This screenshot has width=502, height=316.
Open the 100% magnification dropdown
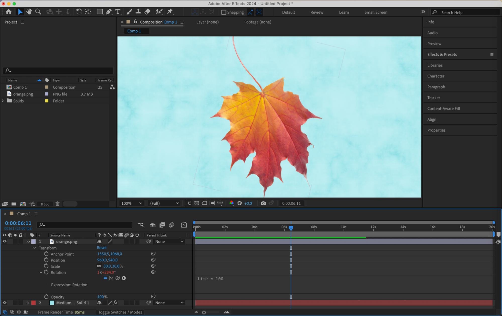click(132, 203)
